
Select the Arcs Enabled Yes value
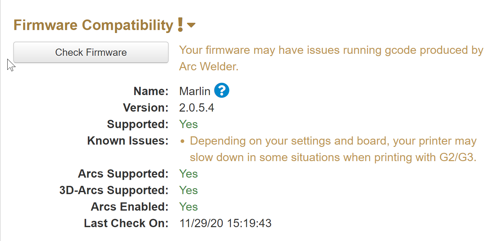click(188, 207)
